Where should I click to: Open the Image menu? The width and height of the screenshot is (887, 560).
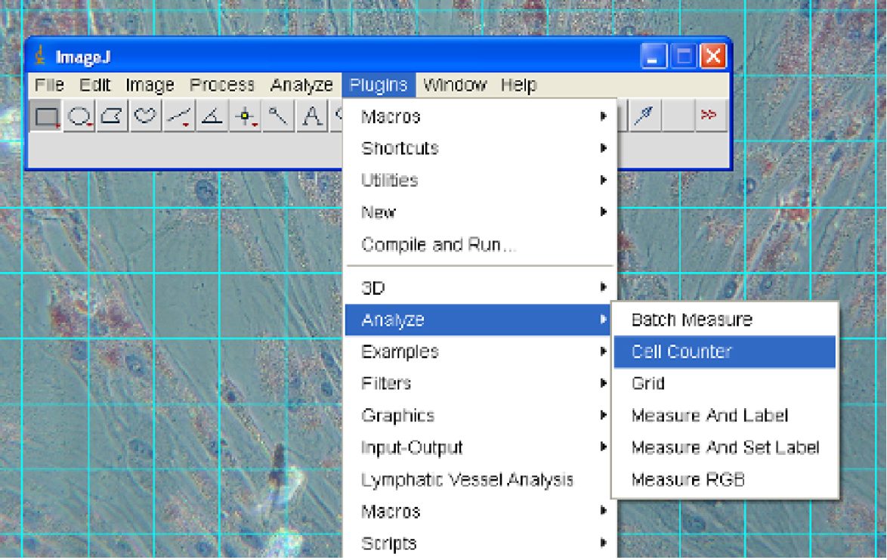click(x=150, y=85)
